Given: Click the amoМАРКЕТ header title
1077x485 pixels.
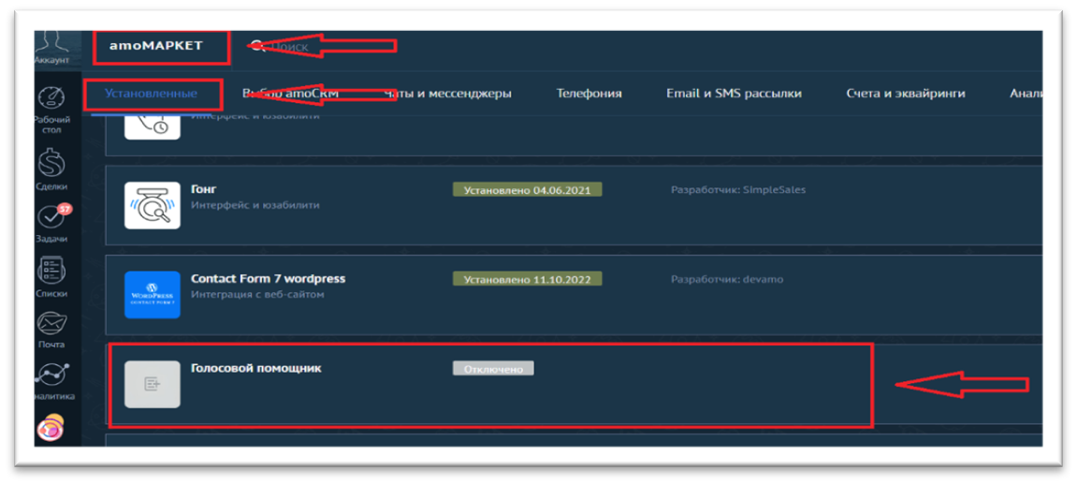Looking at the screenshot, I should click(x=156, y=46).
